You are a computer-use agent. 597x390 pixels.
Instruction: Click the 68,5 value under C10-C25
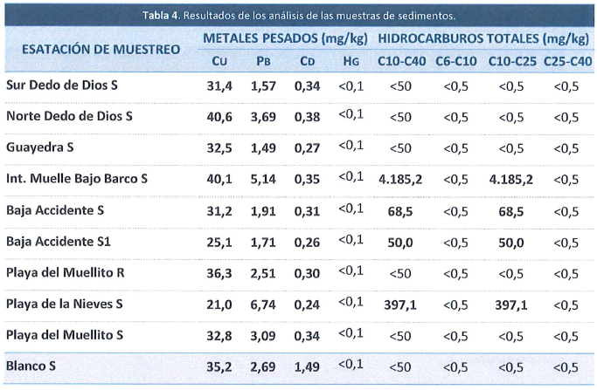pyautogui.click(x=511, y=212)
